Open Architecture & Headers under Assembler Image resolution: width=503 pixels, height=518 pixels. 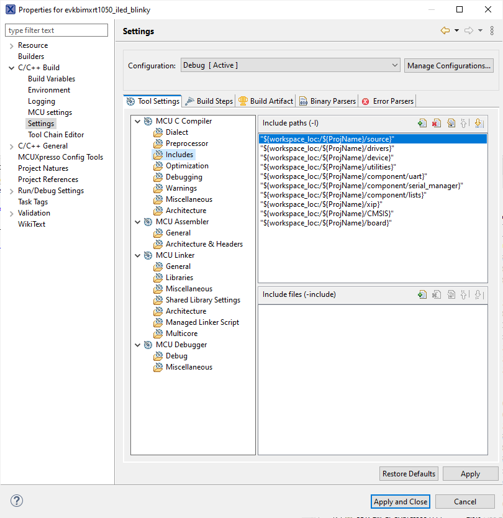coord(204,244)
